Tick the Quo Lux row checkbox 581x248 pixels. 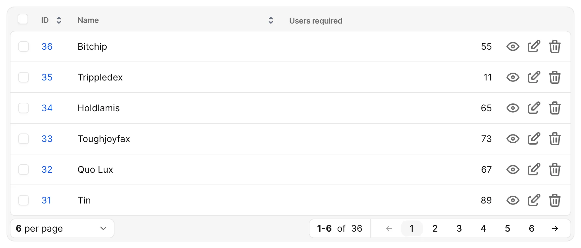24,169
